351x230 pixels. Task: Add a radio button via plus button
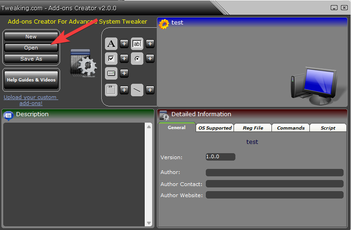(x=150, y=59)
